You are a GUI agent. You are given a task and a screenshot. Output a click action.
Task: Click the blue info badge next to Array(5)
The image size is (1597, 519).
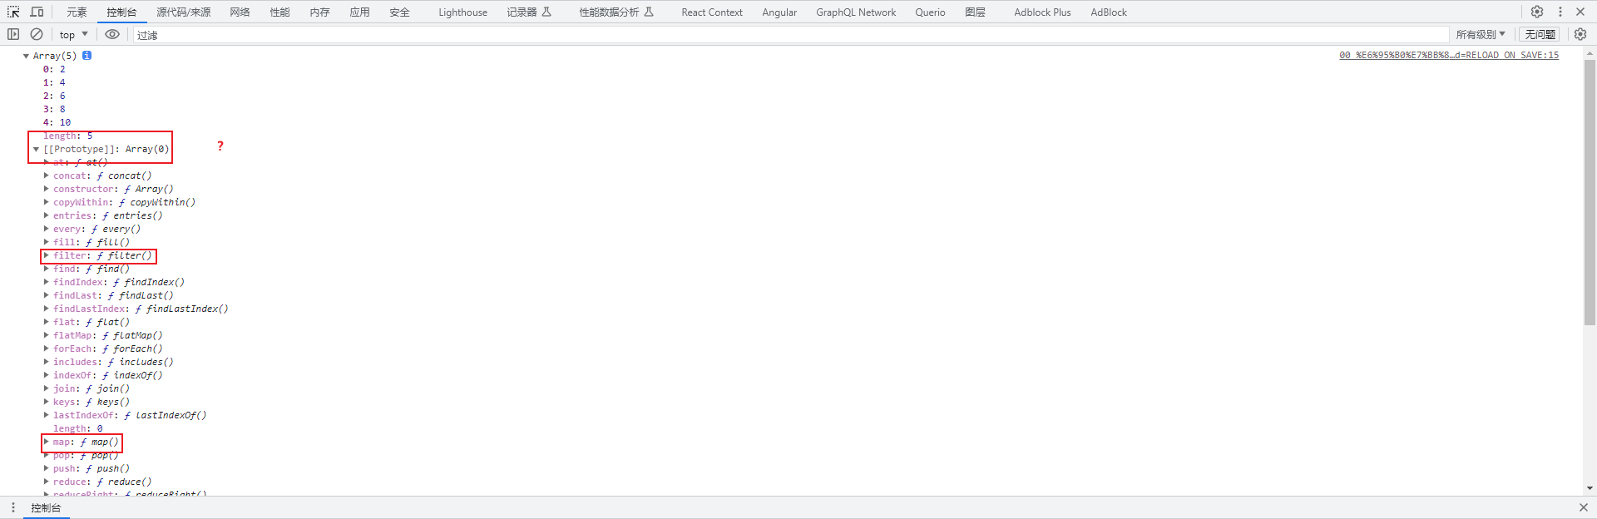coord(87,56)
